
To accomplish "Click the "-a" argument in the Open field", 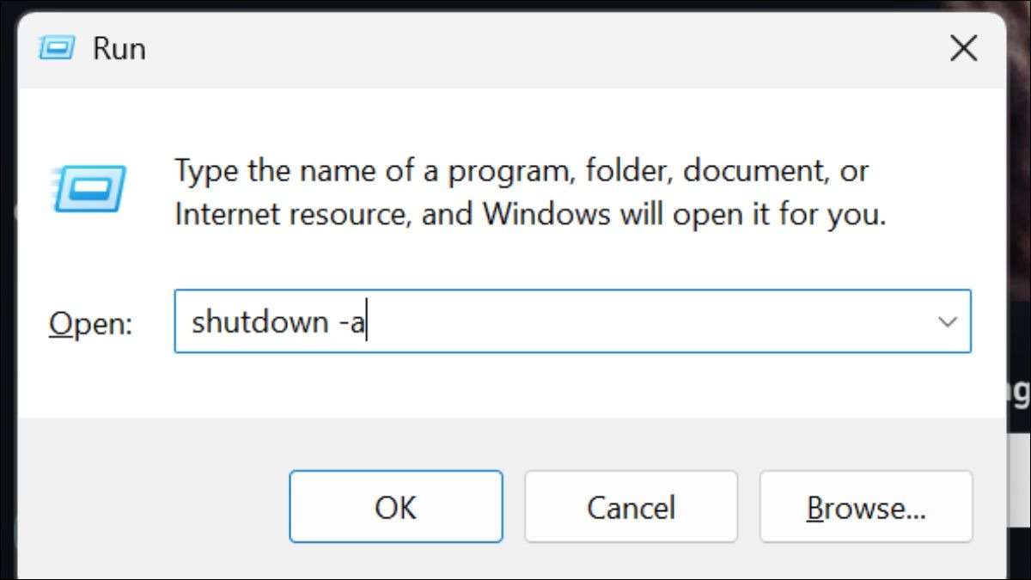I will click(348, 321).
